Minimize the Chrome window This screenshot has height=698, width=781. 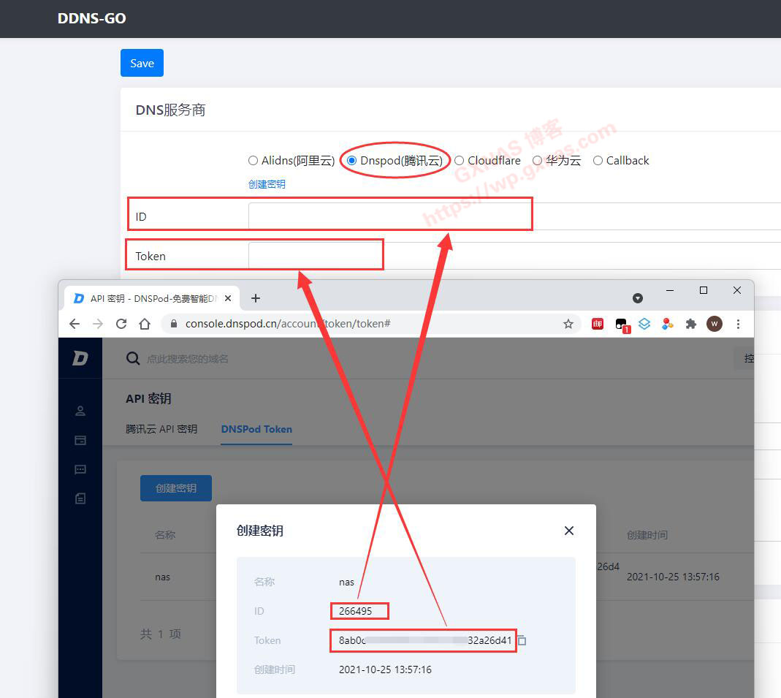click(x=670, y=290)
